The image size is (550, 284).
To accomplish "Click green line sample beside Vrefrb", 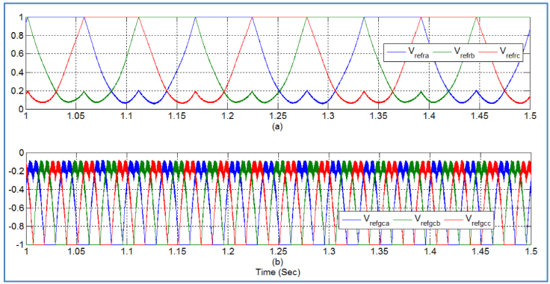I will pyautogui.click(x=442, y=52).
